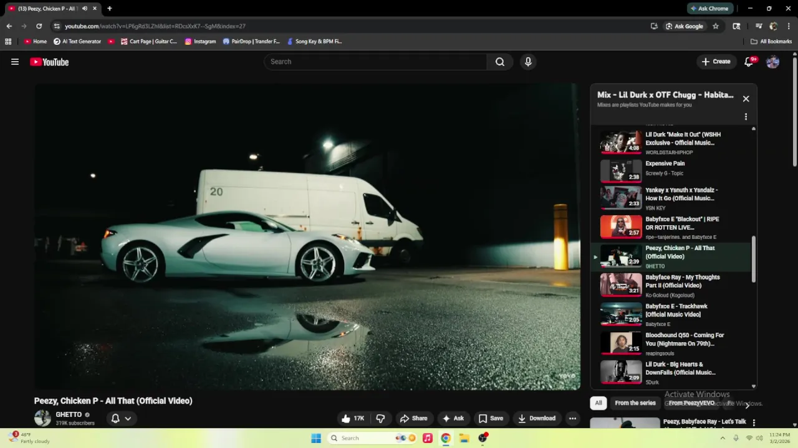Like the video with thumbs up
798x448 pixels.
353,418
